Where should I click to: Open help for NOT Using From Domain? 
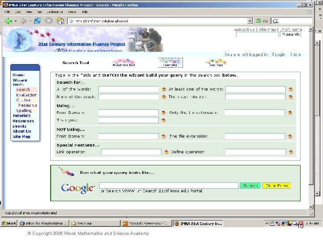coord(164,136)
